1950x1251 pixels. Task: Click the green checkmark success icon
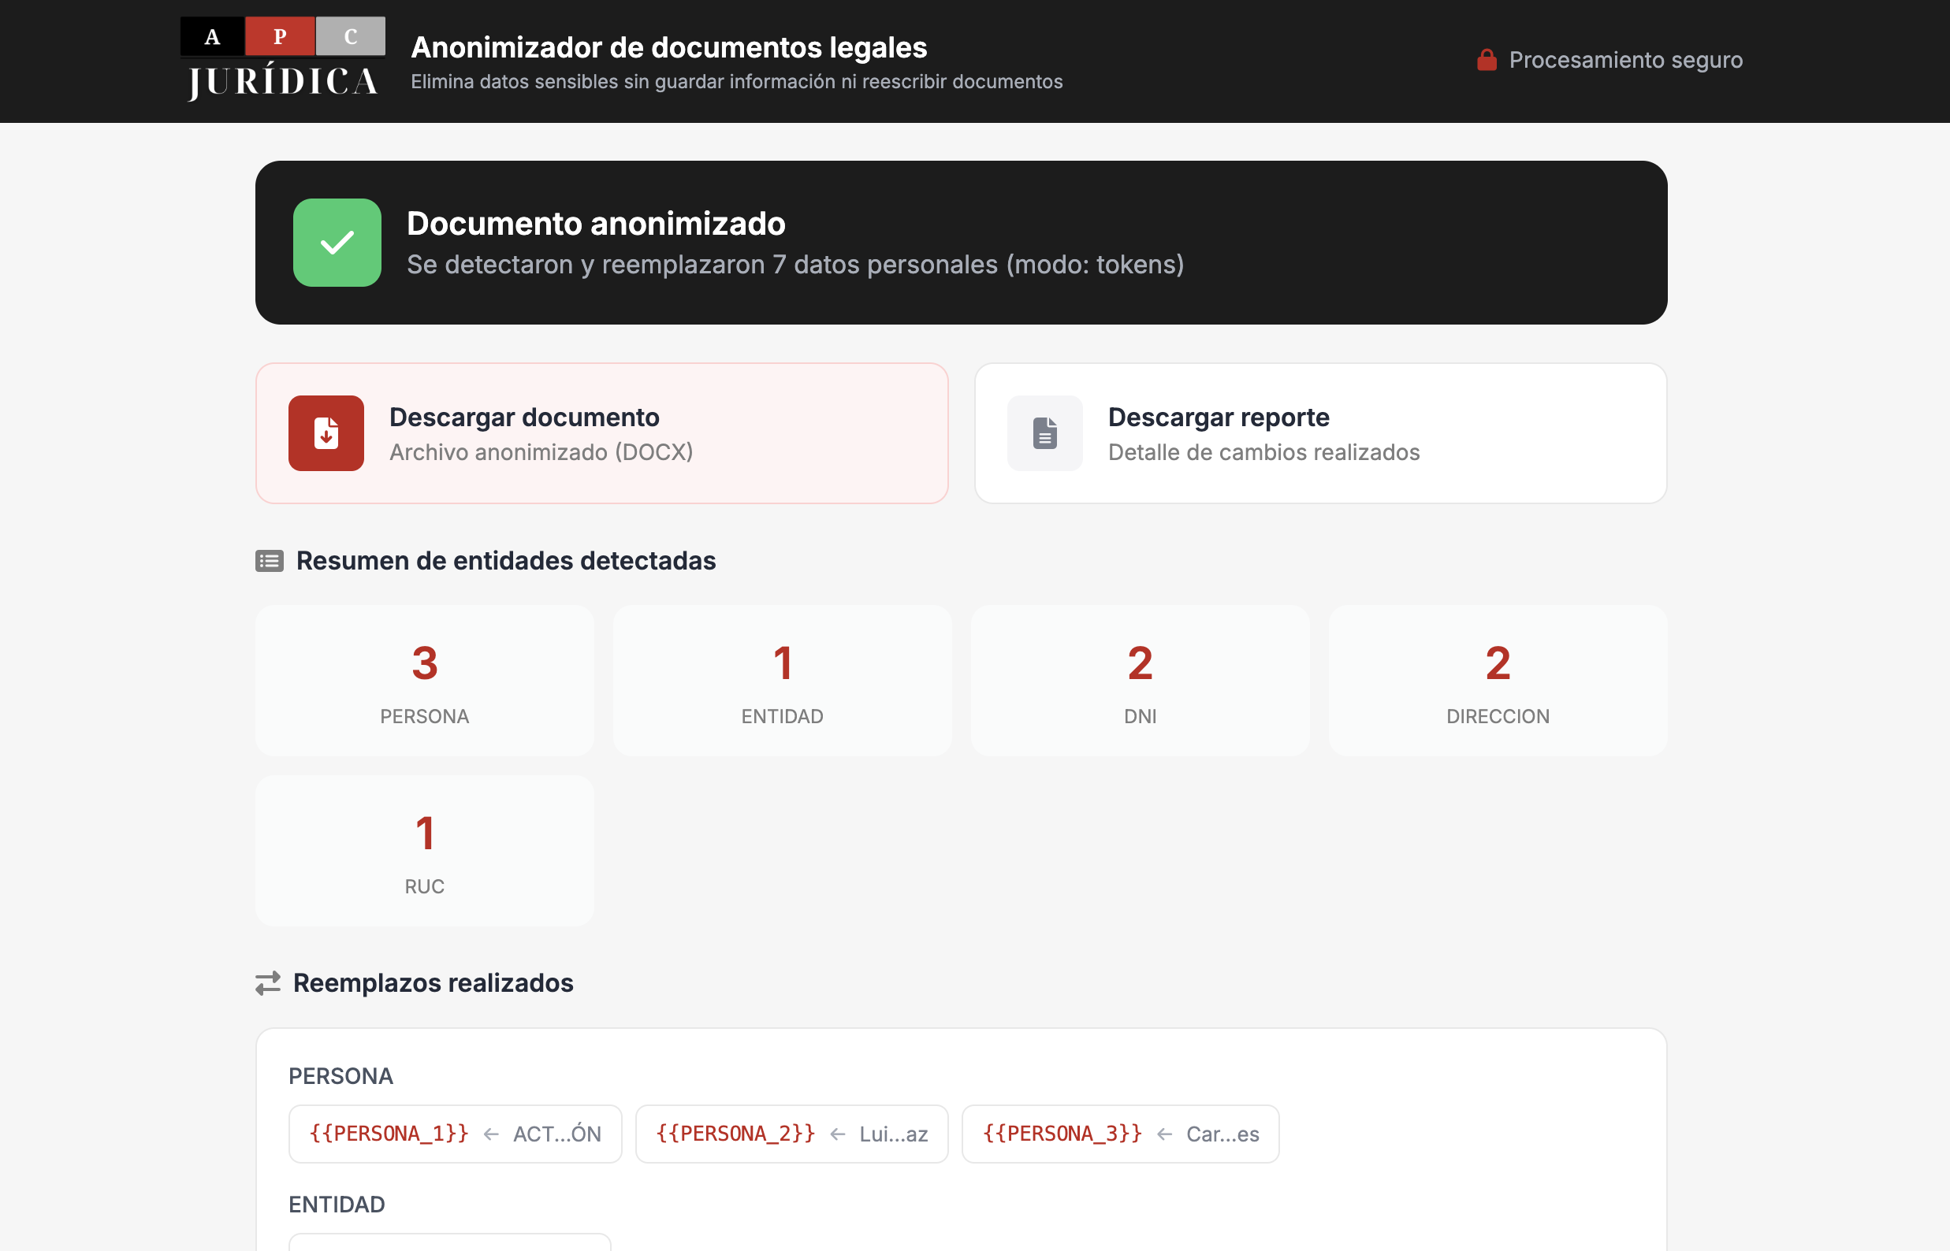pyautogui.click(x=337, y=243)
